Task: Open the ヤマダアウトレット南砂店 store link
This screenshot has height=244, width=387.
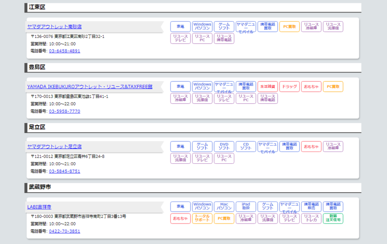Action: pos(54,26)
